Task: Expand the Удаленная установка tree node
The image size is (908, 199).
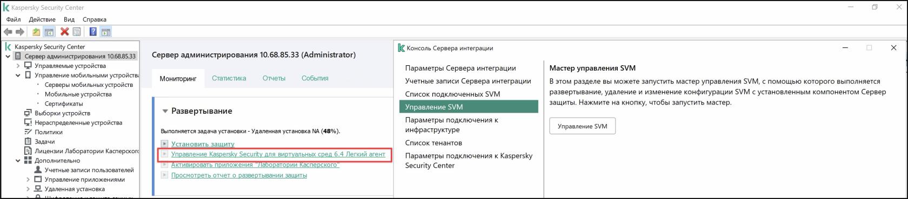Action: click(x=28, y=189)
